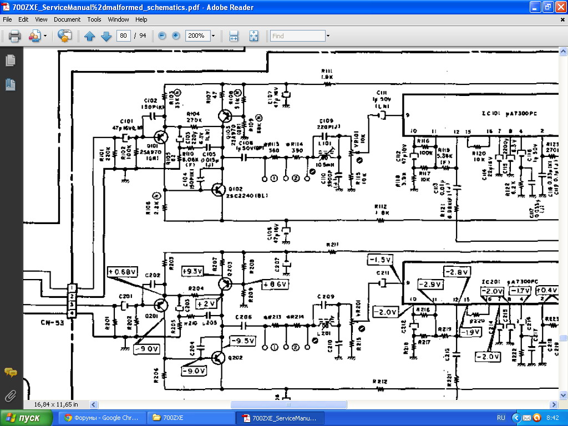Click the Fit One Full Page icon
This screenshot has height=426, width=568.
tap(253, 36)
